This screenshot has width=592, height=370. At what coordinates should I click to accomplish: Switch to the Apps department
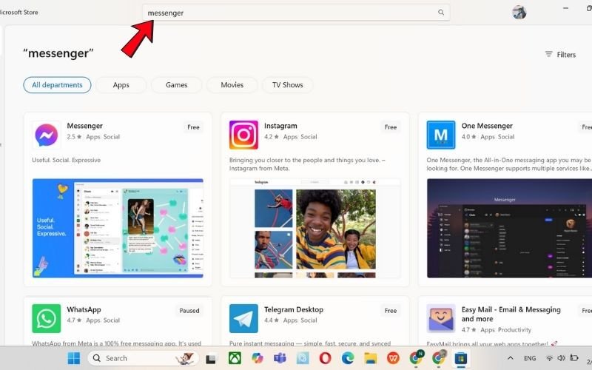pyautogui.click(x=121, y=85)
